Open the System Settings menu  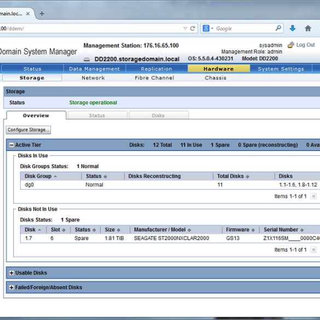[281, 69]
